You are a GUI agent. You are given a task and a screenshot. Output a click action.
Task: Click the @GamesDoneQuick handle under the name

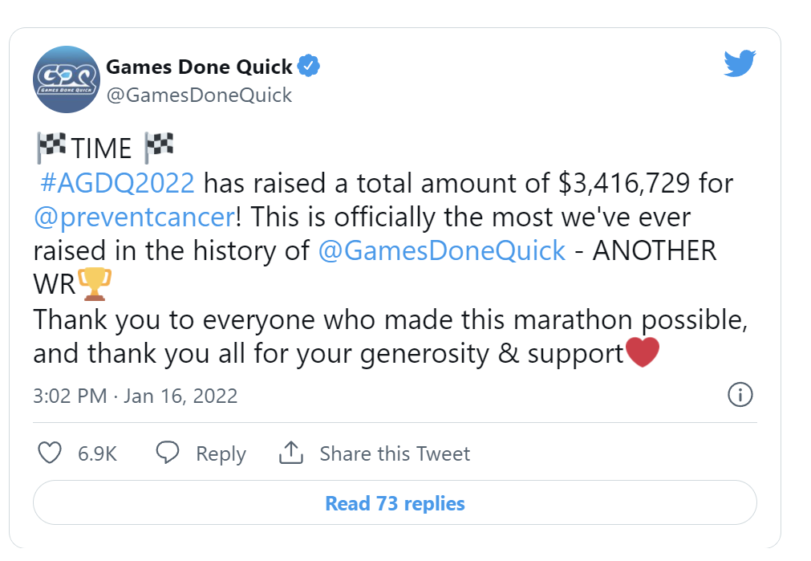pos(199,96)
